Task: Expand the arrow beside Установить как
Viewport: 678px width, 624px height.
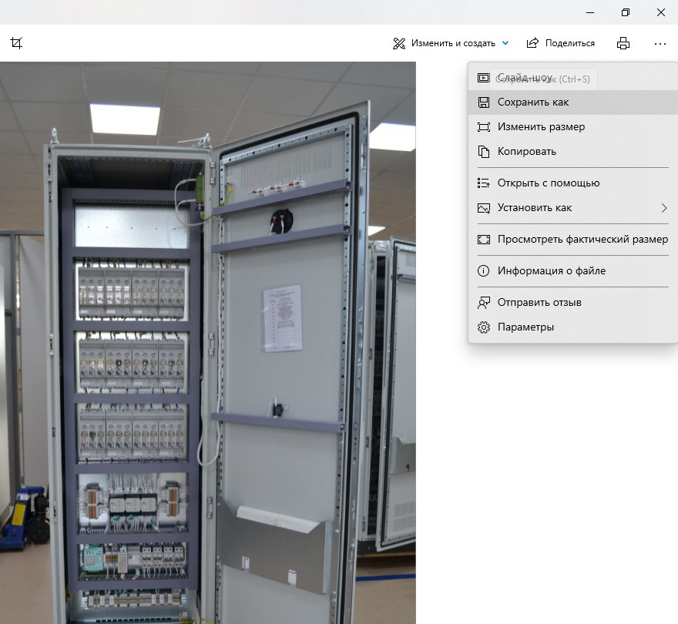Action: coord(664,208)
